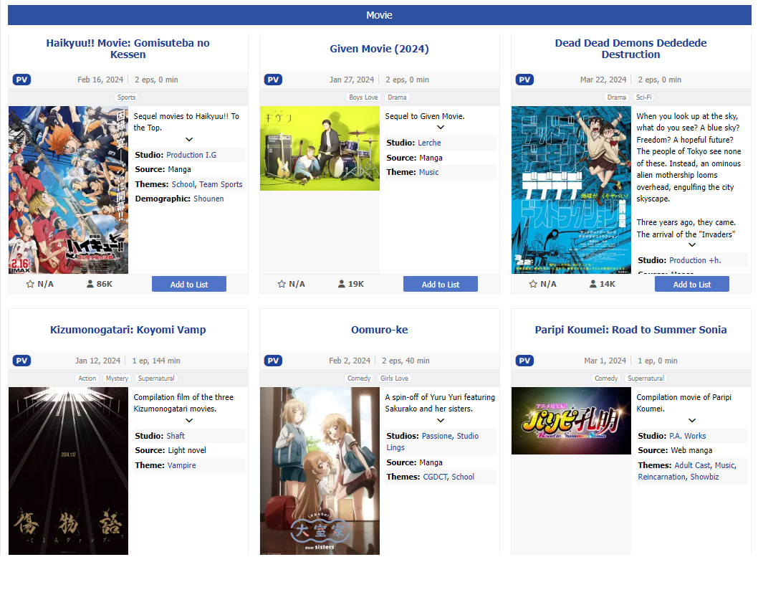The width and height of the screenshot is (758, 595).
Task: Open the Given Movie (2024) title link
Action: (380, 49)
